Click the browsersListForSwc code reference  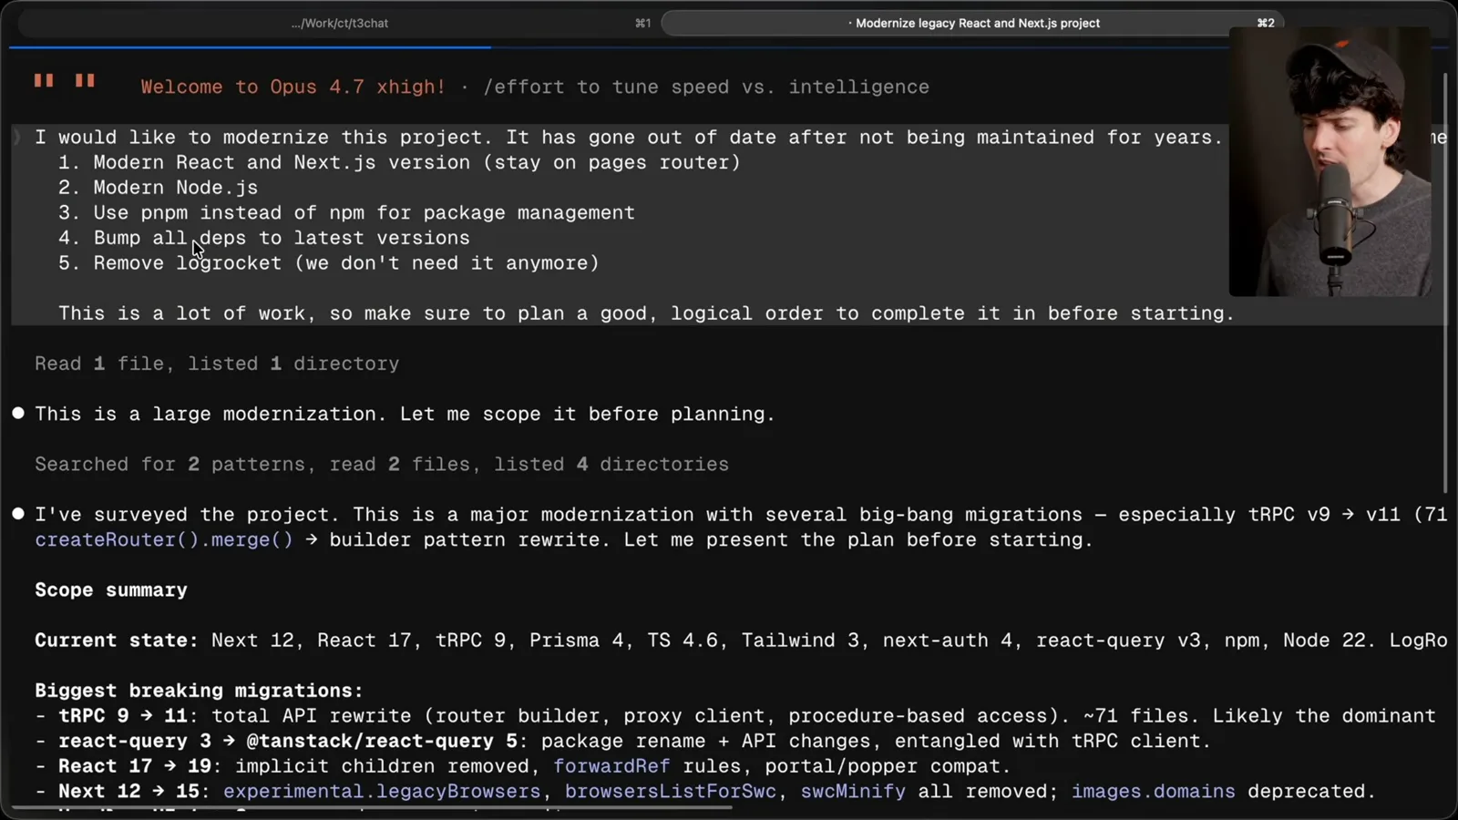click(670, 791)
